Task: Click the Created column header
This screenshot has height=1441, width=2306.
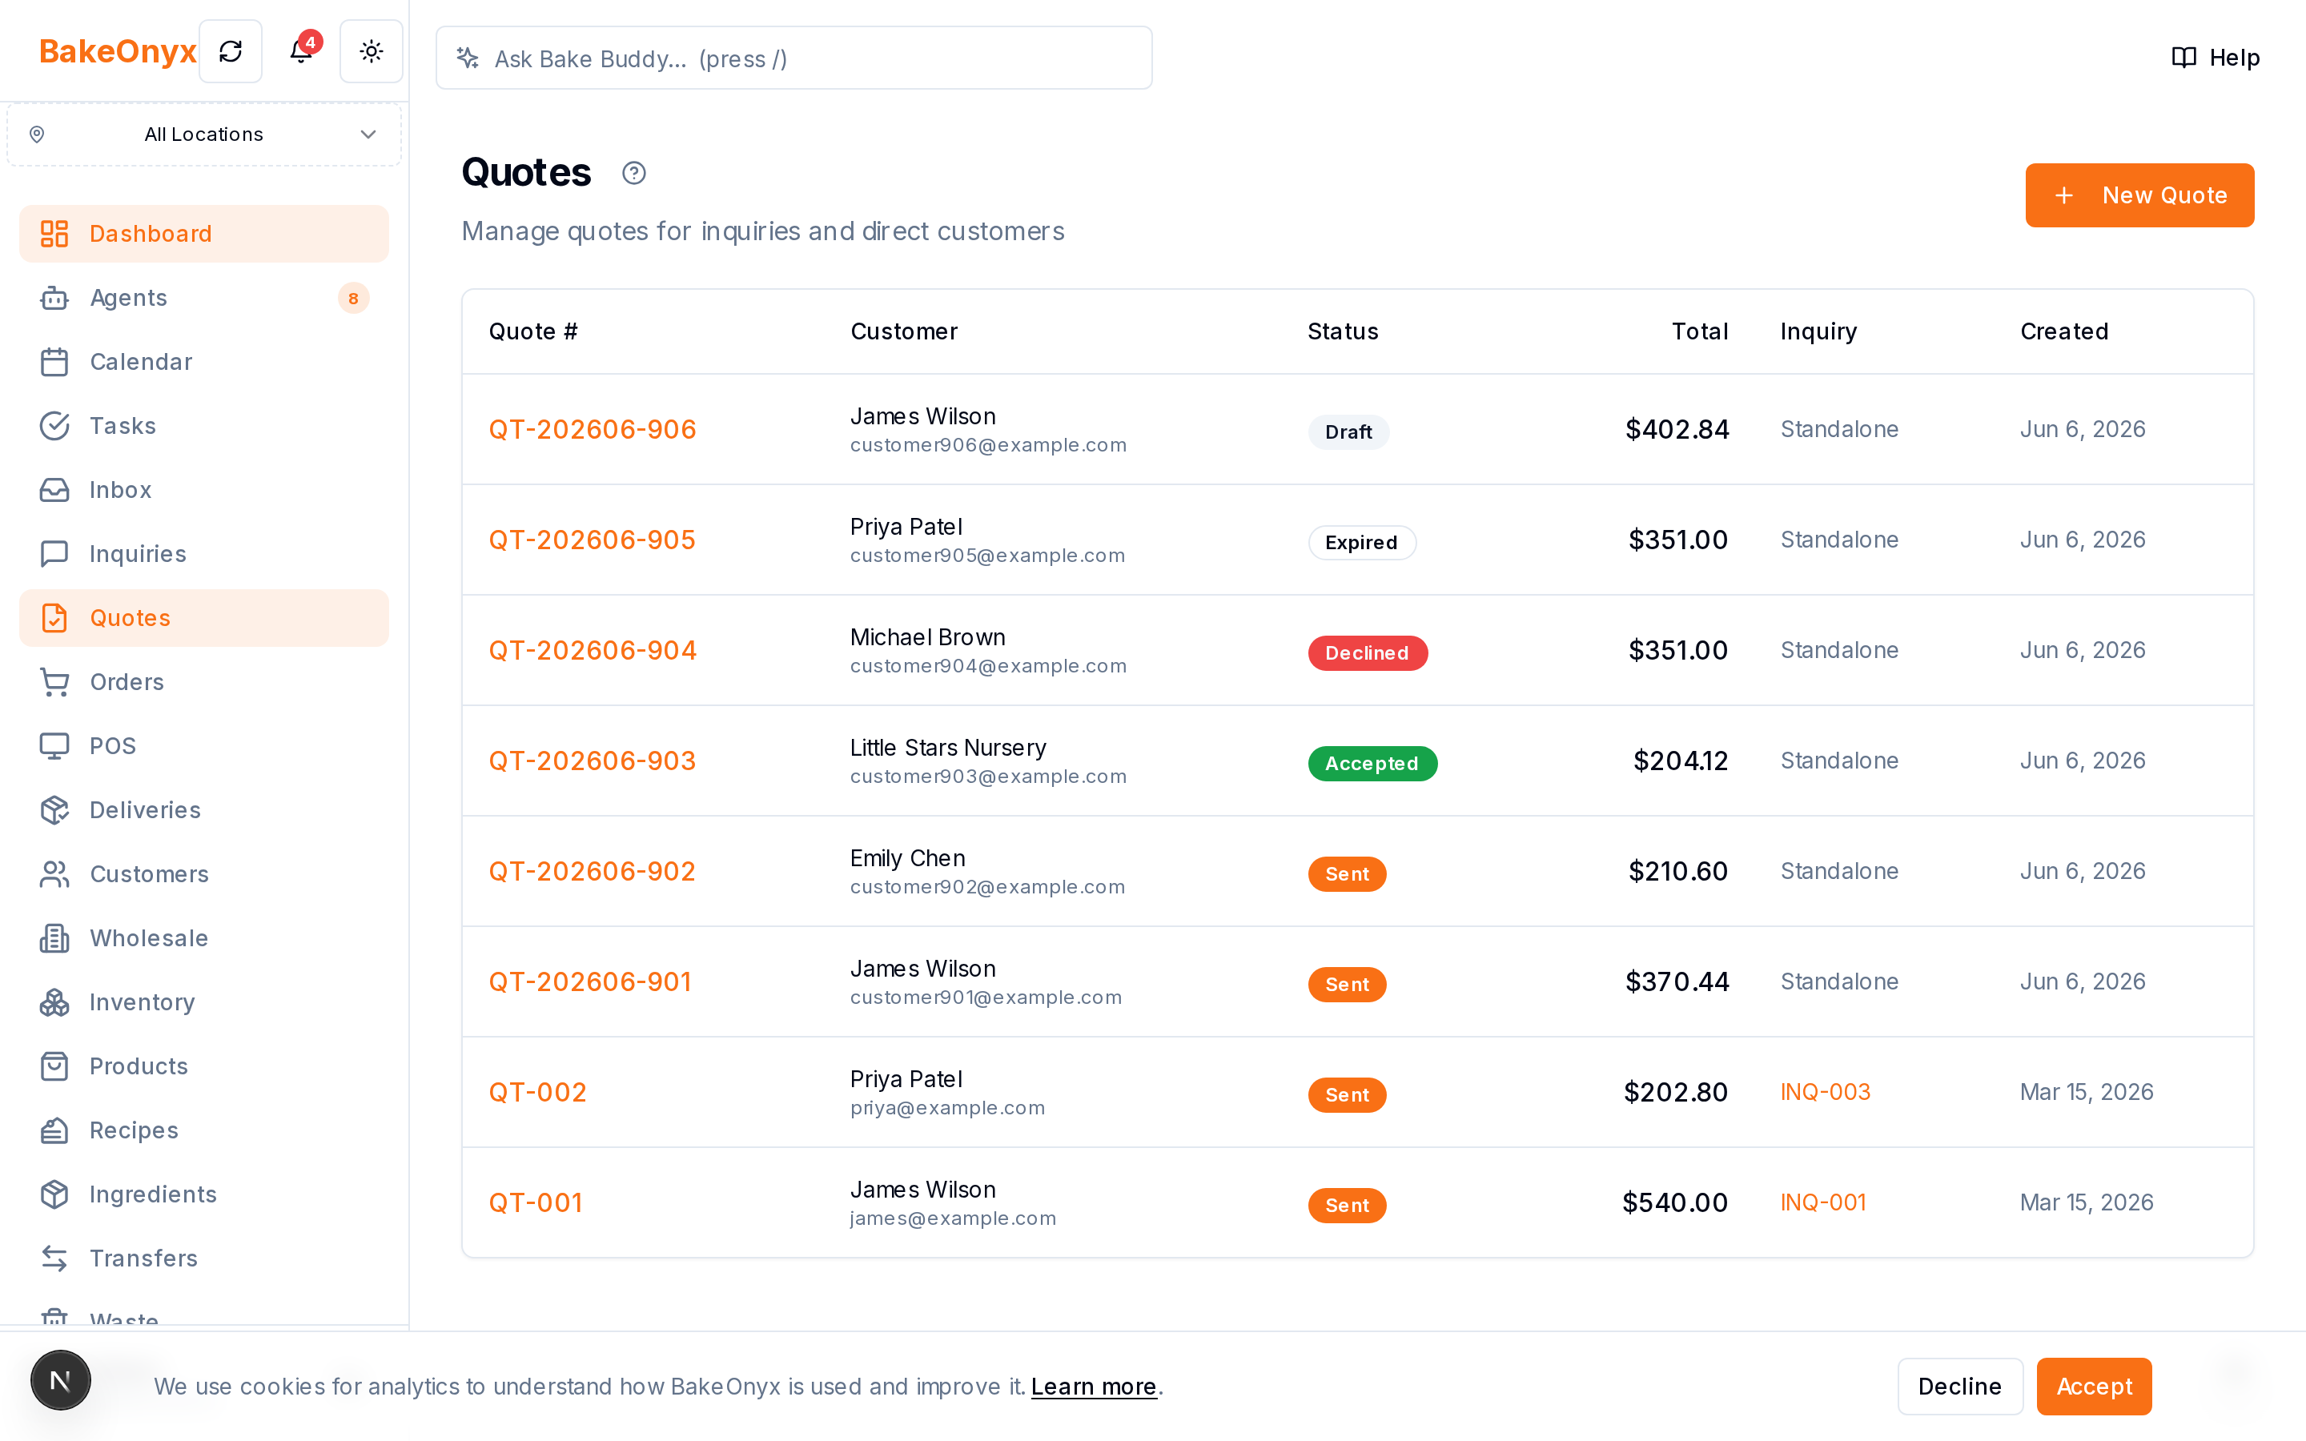Action: (2064, 331)
